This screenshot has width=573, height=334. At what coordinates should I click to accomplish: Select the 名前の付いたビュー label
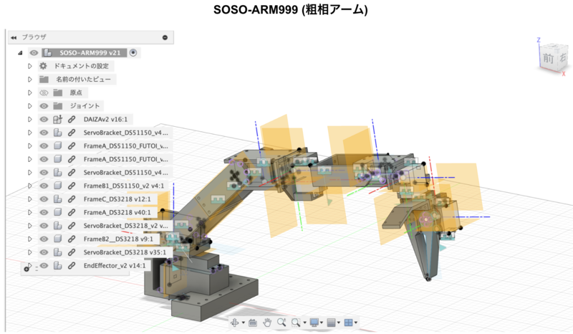click(83, 80)
